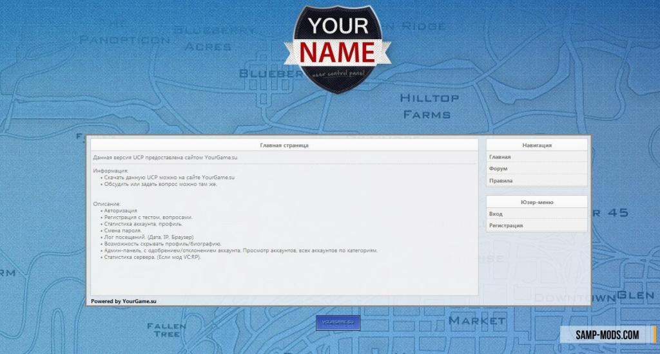Click the Авторизация list item
Viewport: 660px width, 354px height.
pos(121,210)
